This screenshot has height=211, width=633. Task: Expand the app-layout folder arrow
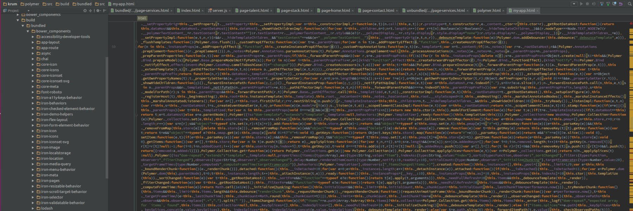33,42
